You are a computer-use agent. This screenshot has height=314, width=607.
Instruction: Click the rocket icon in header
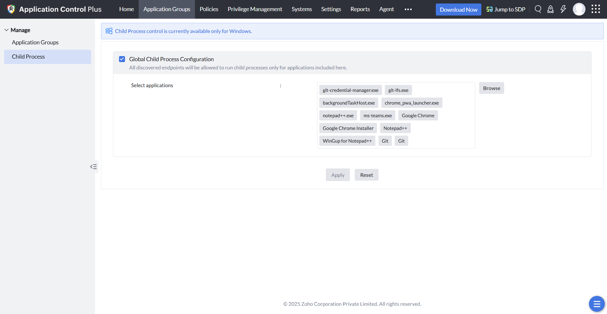click(551, 9)
